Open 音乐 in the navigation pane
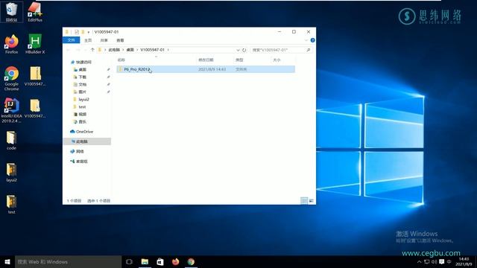 tap(83, 121)
